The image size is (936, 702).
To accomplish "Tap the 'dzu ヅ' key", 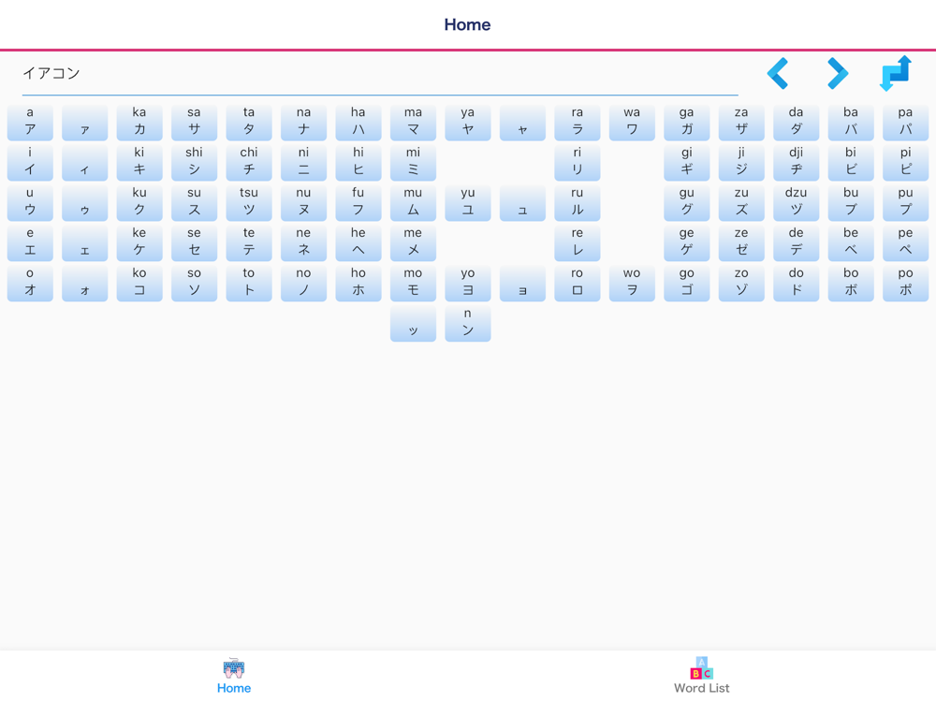I will [797, 203].
